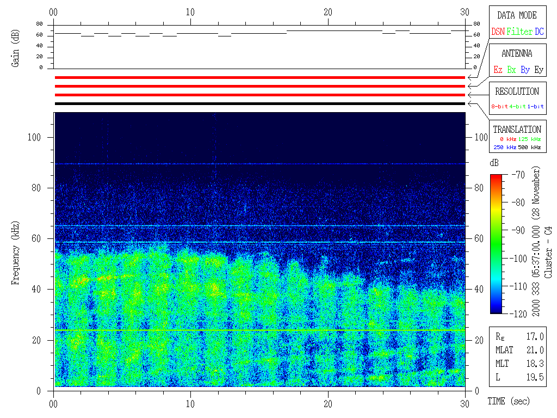The width and height of the screenshot is (557, 418).
Task: Select the red Ez antenna label
Action: (498, 70)
